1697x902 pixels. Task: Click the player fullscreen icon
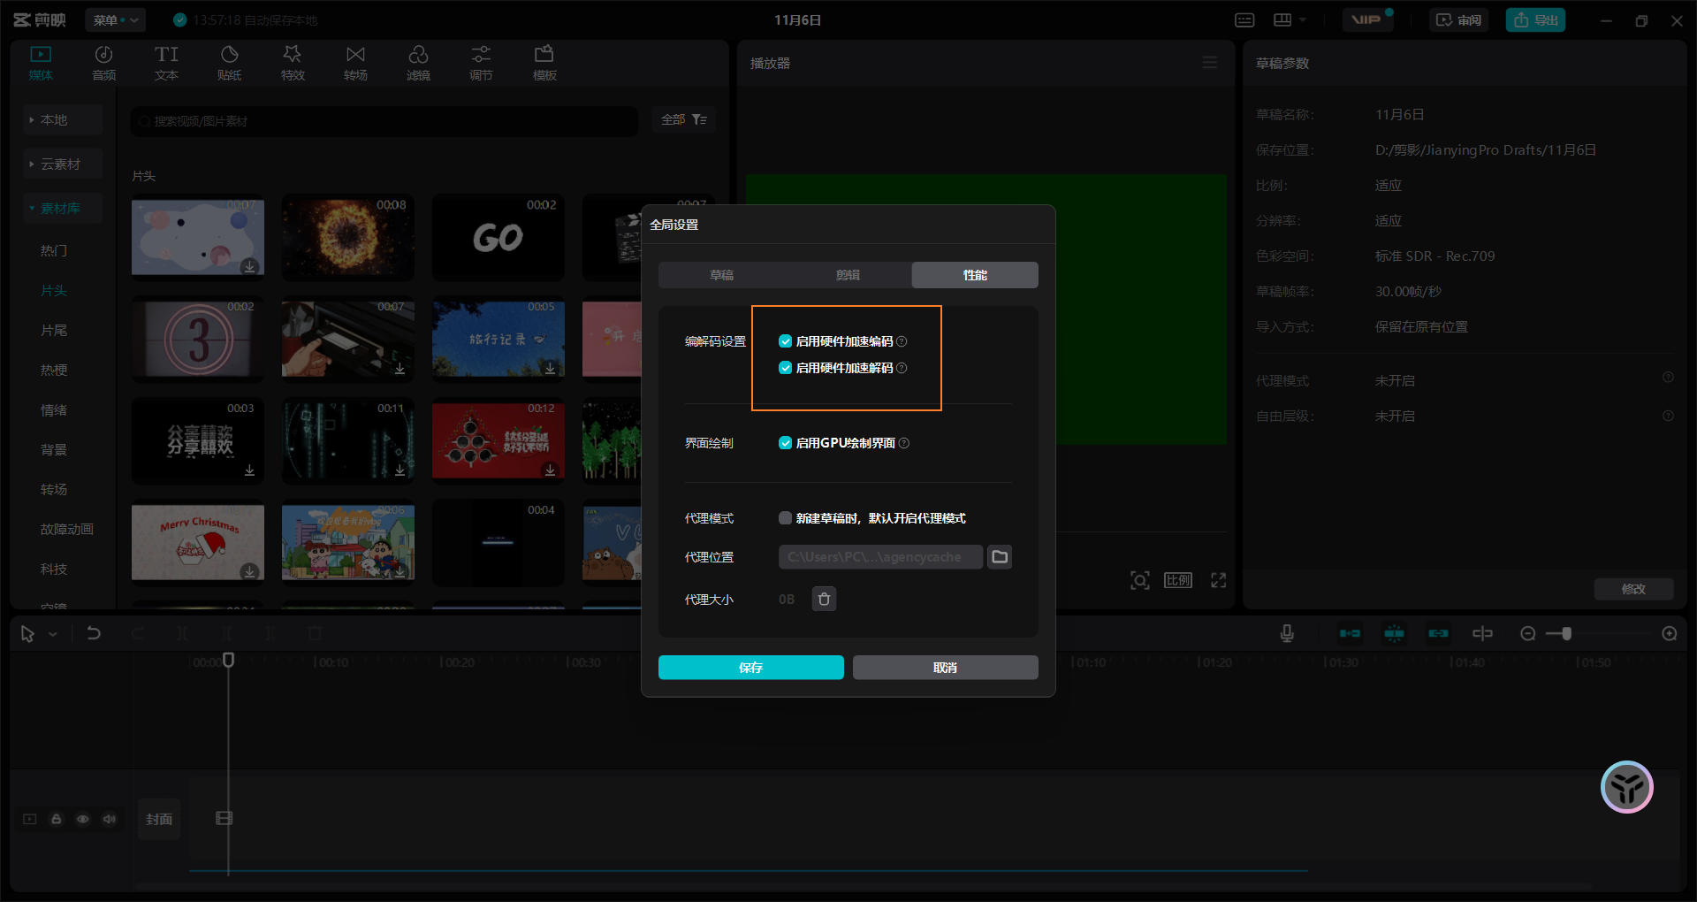pyautogui.click(x=1219, y=580)
